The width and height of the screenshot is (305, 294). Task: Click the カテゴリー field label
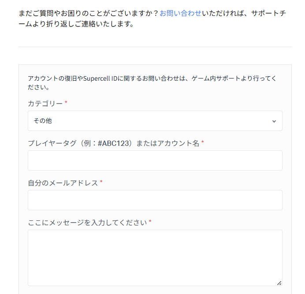pyautogui.click(x=45, y=103)
